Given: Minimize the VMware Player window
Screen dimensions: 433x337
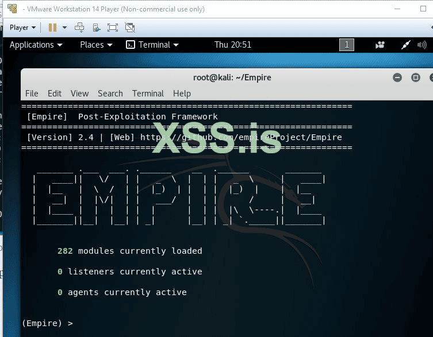Looking at the screenshot, I should 397,9.
